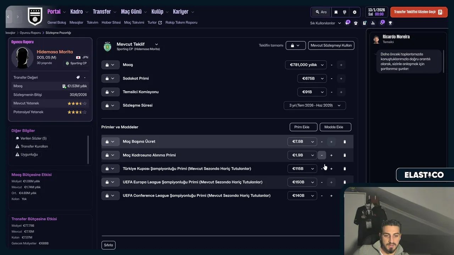Click the trophy shortcut icon

tap(390, 23)
